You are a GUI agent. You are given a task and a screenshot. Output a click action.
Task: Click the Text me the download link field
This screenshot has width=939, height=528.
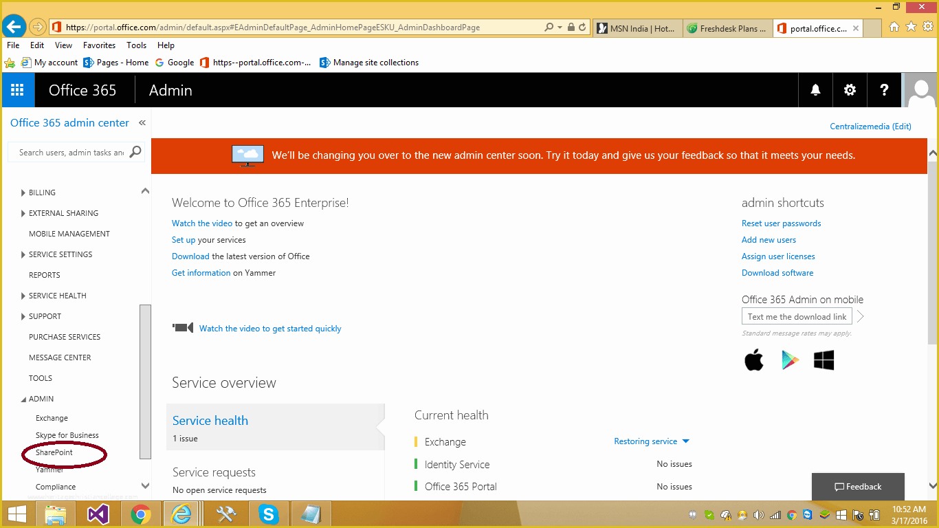click(x=797, y=316)
